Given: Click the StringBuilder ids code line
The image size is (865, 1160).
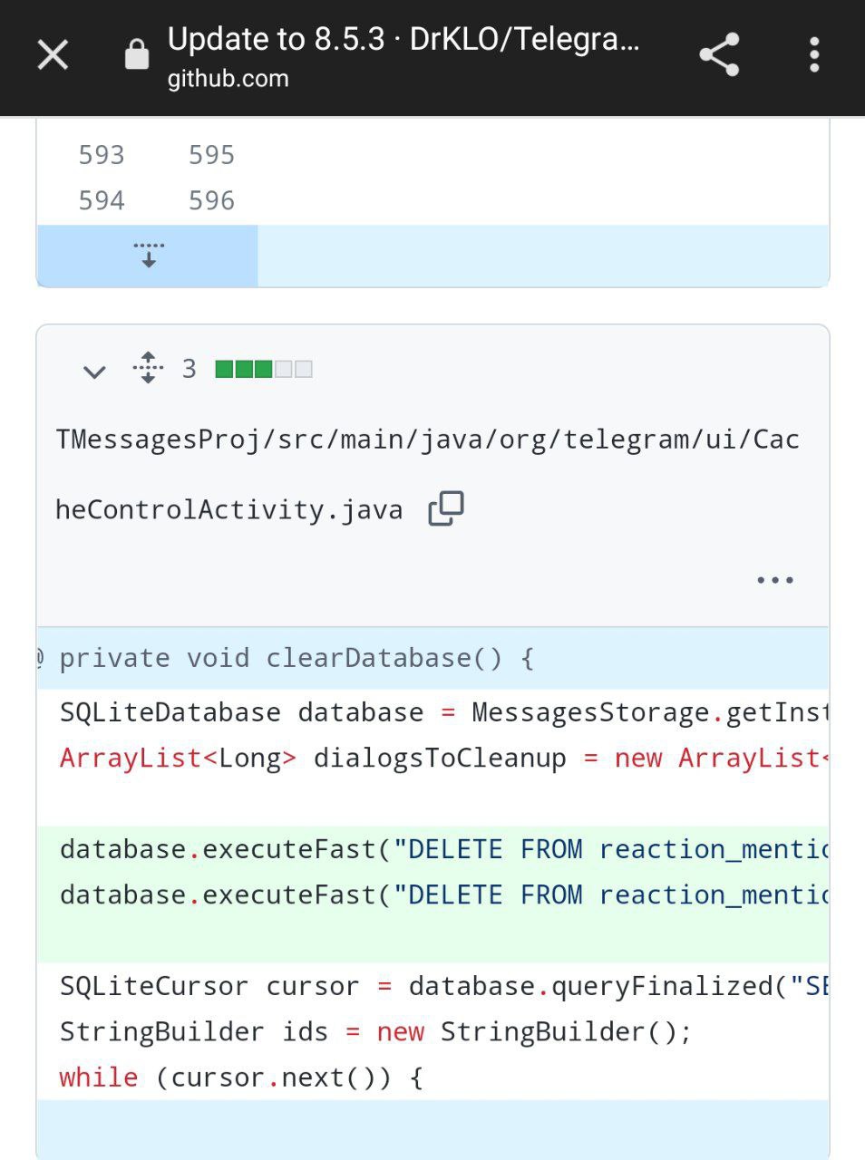Looking at the screenshot, I should click(374, 1032).
